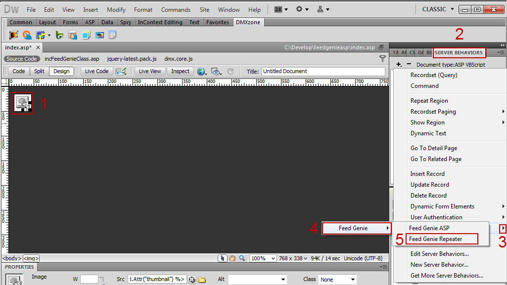Image resolution: width=507 pixels, height=285 pixels.
Task: Open the arrow beside the monitor-gear icon
Action: click(x=49, y=35)
